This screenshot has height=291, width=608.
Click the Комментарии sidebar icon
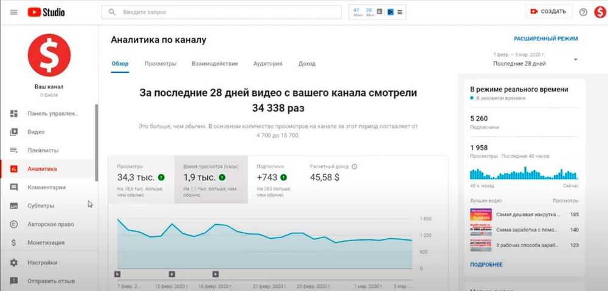[14, 187]
